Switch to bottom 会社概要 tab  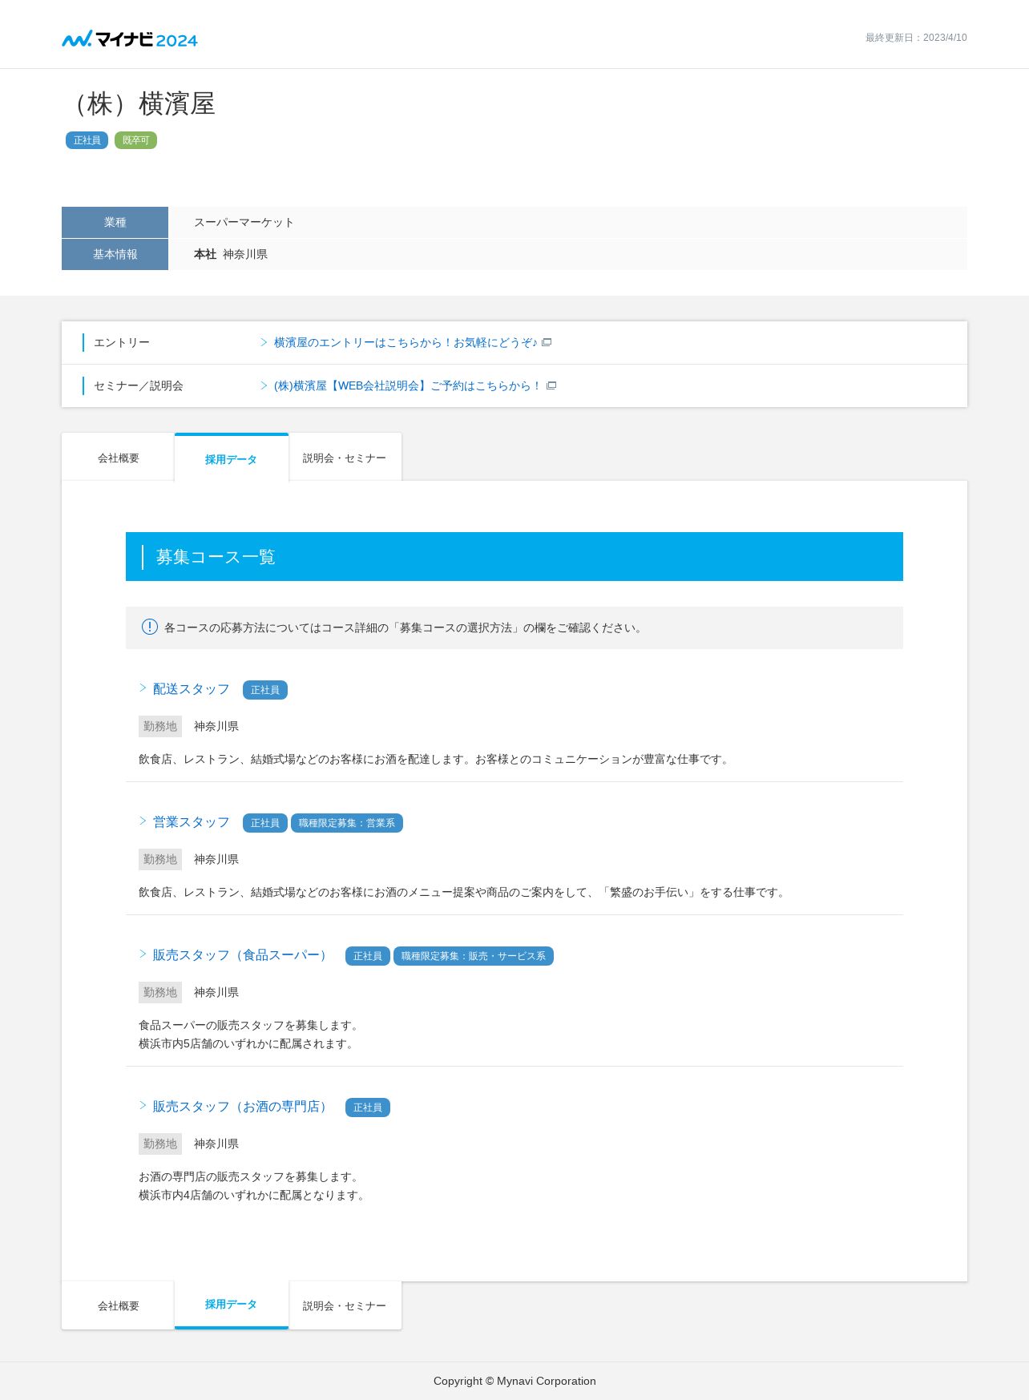(118, 1305)
